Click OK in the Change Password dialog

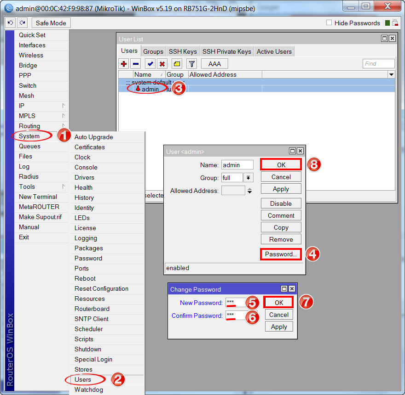[279, 302]
